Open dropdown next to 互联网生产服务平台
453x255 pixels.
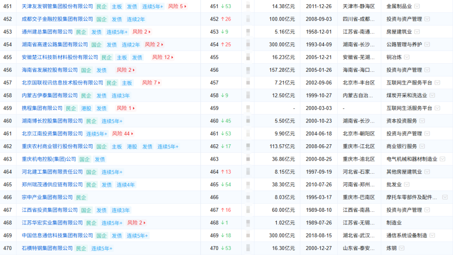[x=437, y=83]
